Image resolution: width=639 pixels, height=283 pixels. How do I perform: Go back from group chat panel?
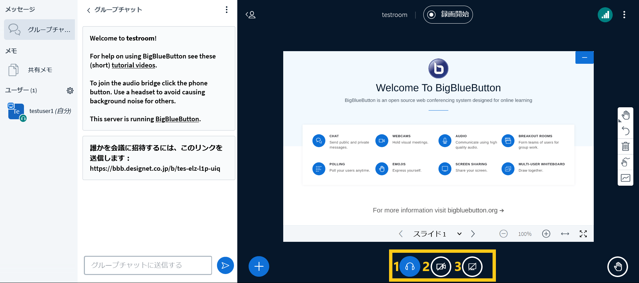89,10
